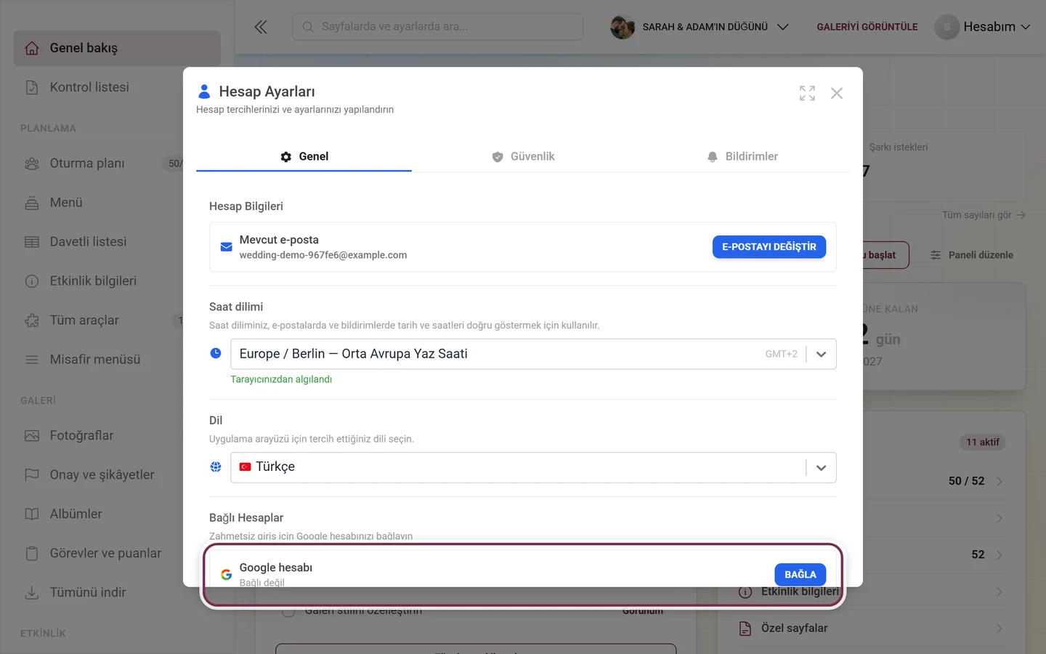Close the Hesap Ayarları dialog
The width and height of the screenshot is (1046, 654).
(x=837, y=93)
